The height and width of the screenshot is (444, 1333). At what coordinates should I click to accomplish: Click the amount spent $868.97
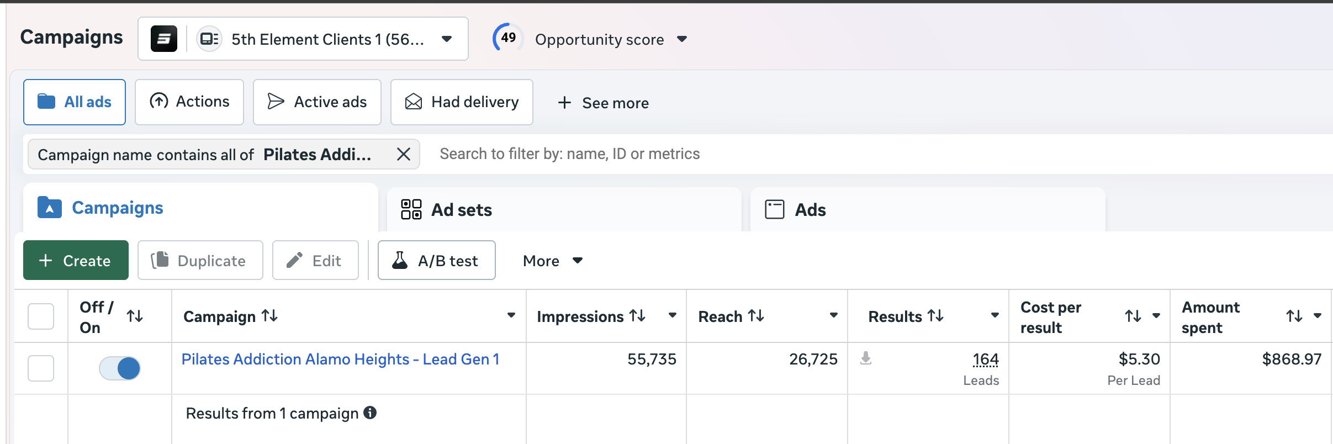[1292, 359]
